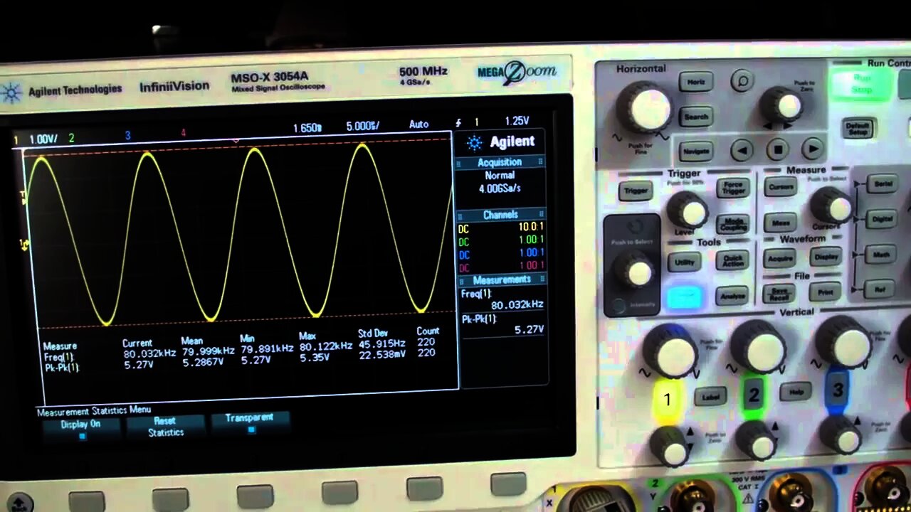Viewport: 911px width, 512px height.
Task: Toggle the Display On softkey
Action: 80,428
